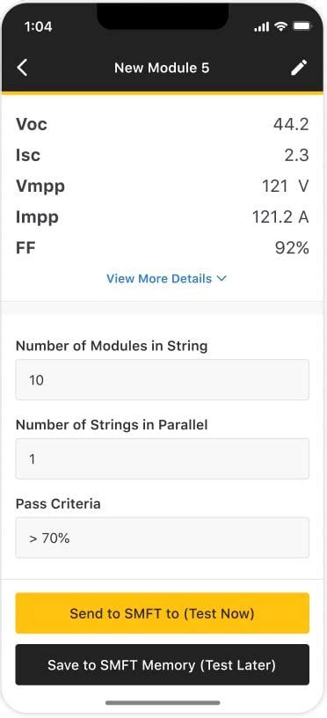Screen dimensions: 327x718
Task: Open the Pass Criteria field
Action: [x=163, y=538]
